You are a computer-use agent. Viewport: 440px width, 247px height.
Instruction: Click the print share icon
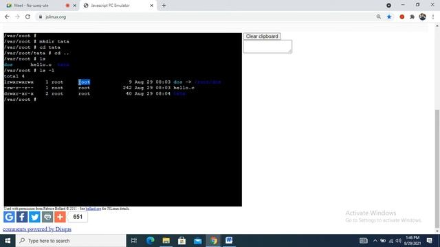(47, 217)
